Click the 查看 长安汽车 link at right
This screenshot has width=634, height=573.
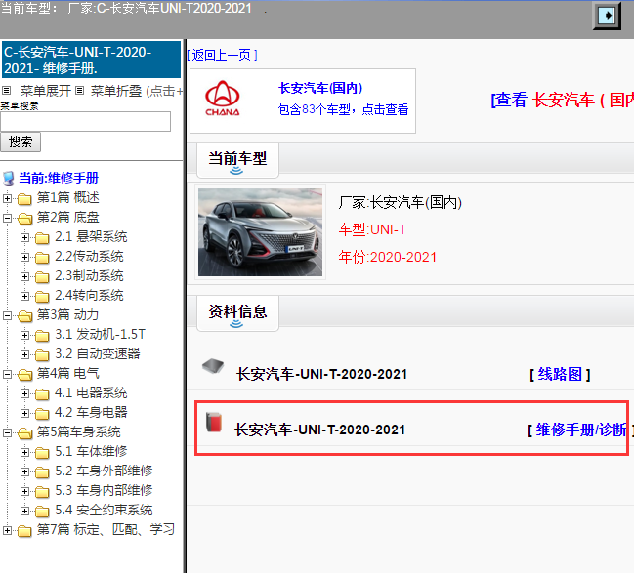pyautogui.click(x=563, y=100)
